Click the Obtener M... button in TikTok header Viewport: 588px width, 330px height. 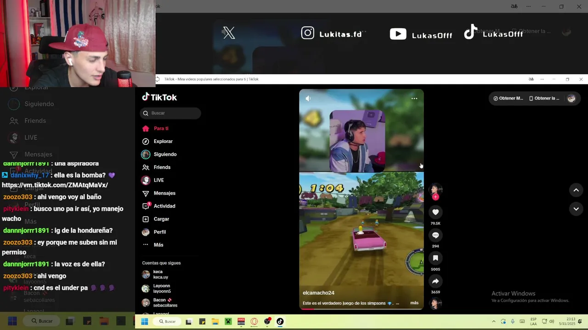[508, 99]
